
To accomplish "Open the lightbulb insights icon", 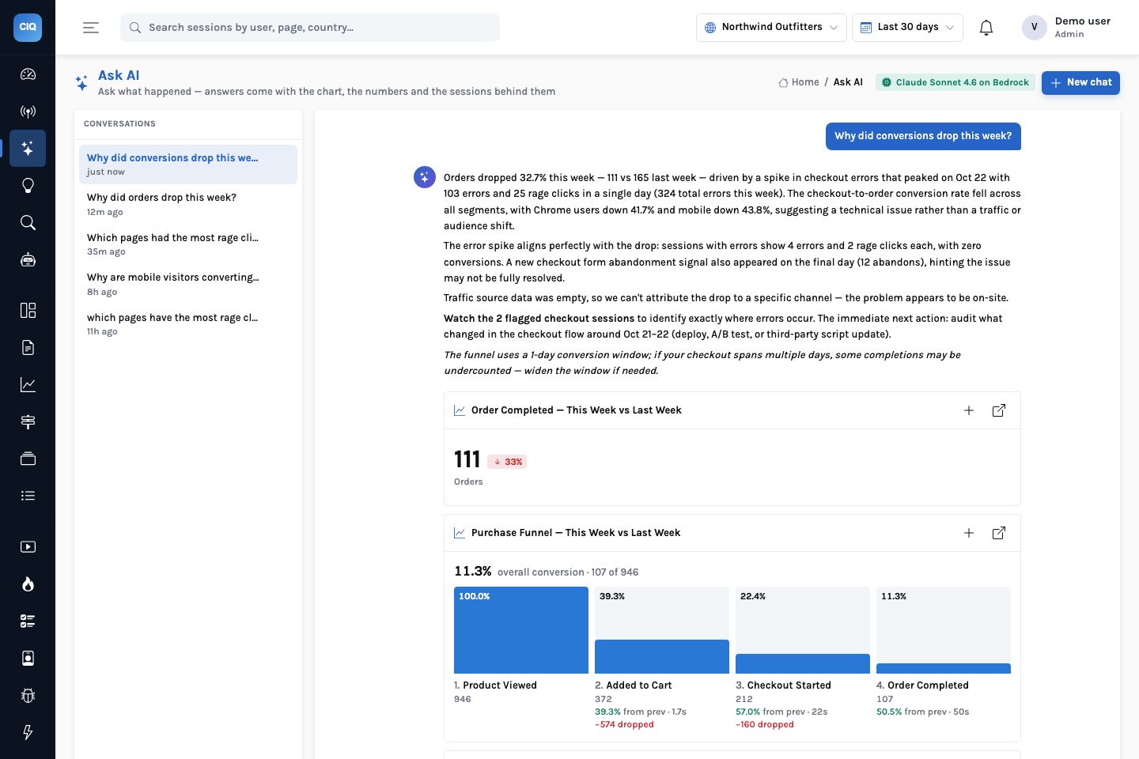I will 28,185.
